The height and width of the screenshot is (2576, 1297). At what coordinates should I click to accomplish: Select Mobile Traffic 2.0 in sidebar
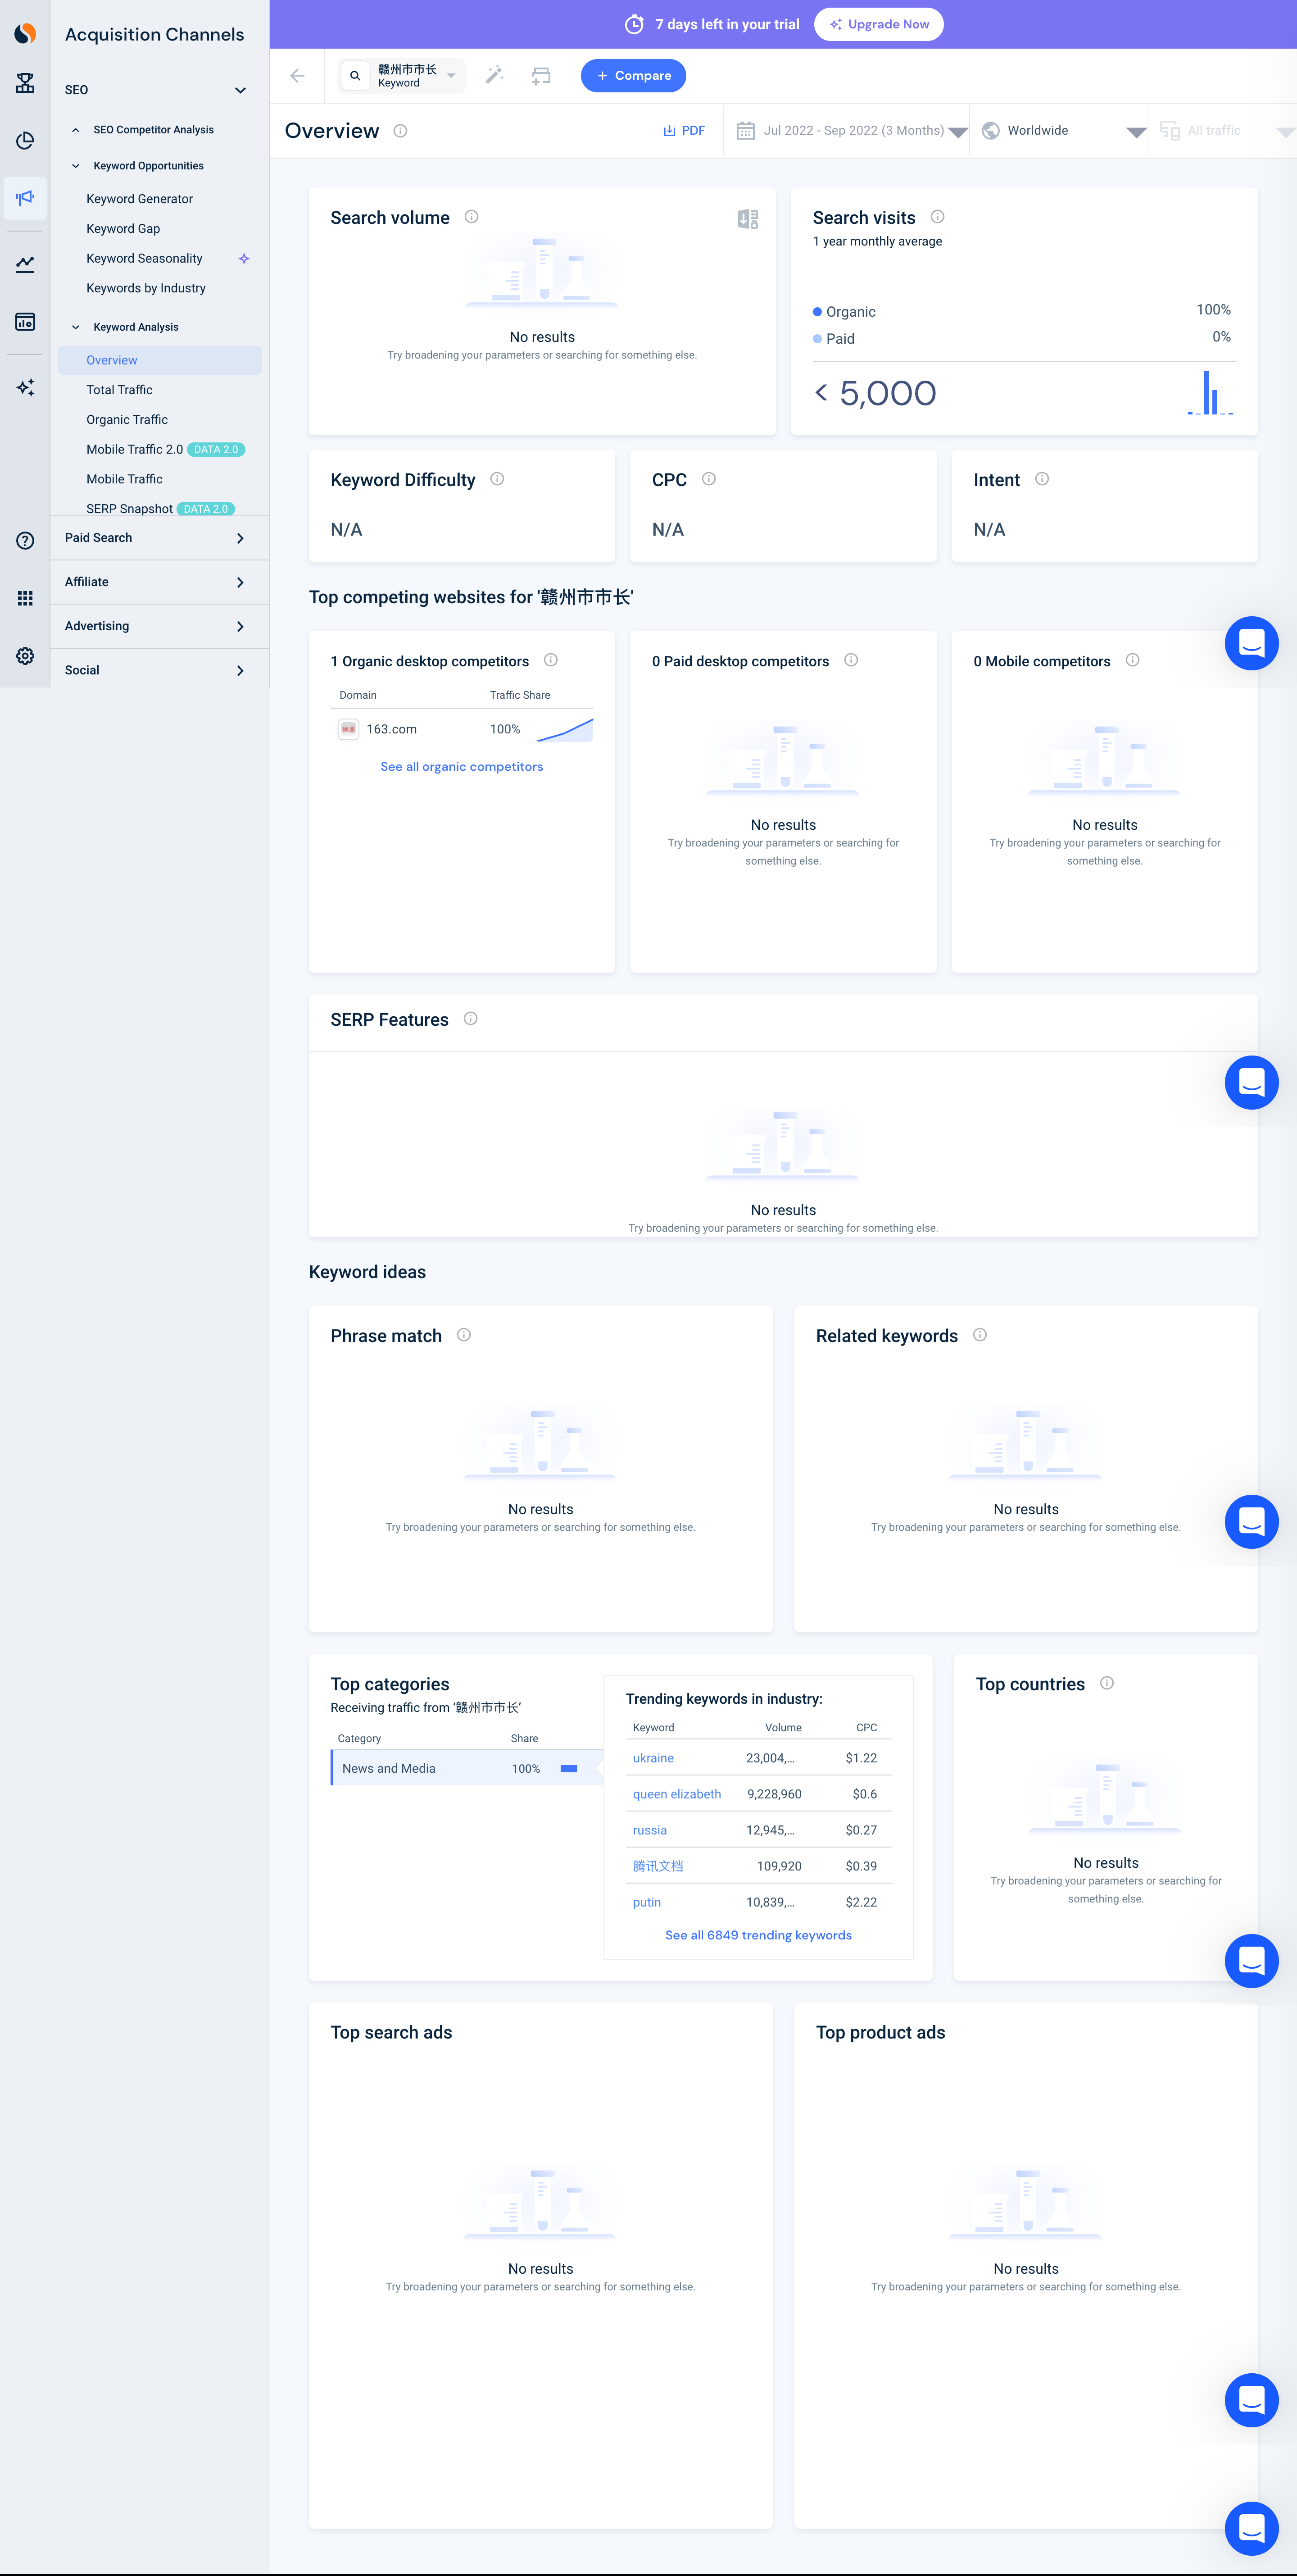tap(135, 450)
